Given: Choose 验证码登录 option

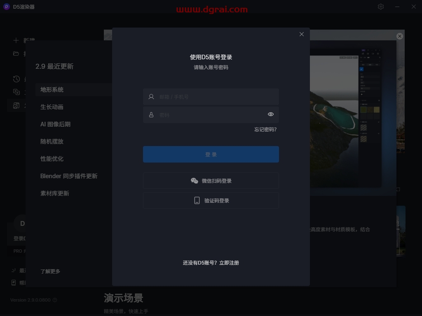Looking at the screenshot, I should pos(211,200).
